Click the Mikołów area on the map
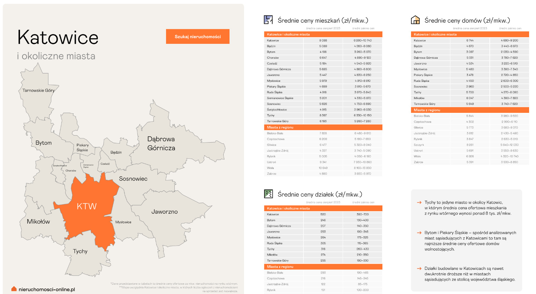 tap(38, 222)
